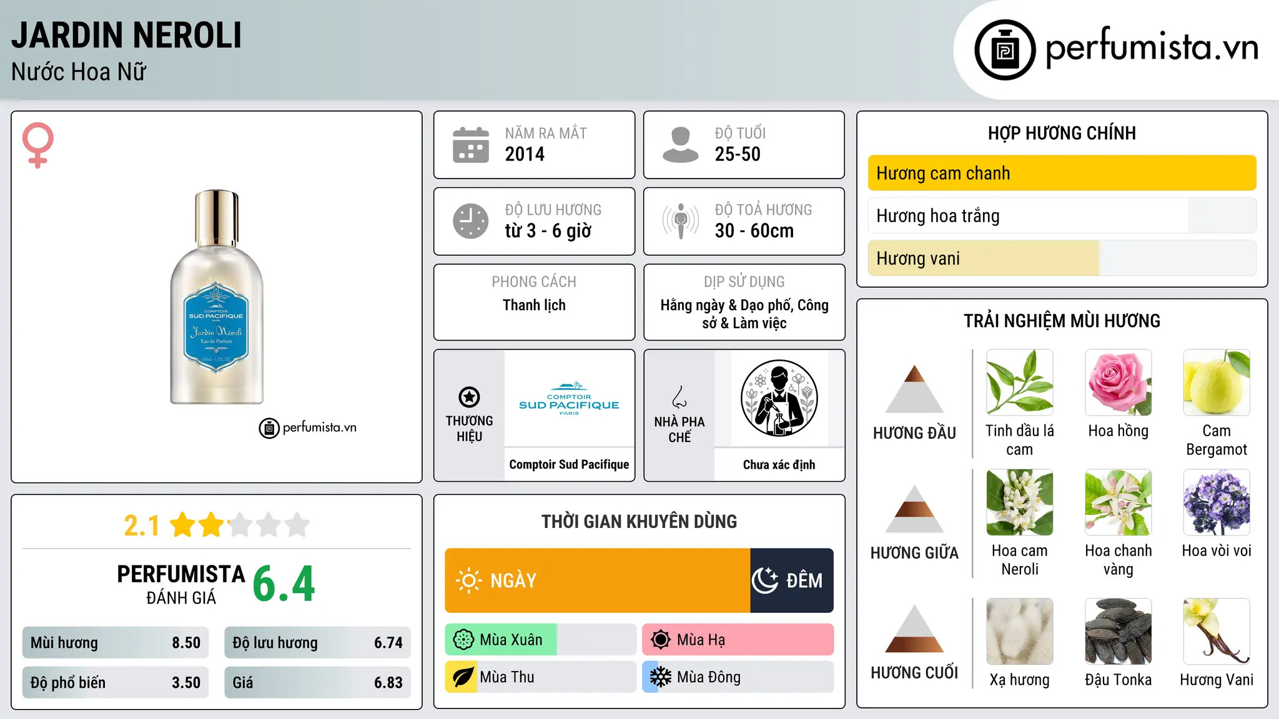
Task: Select the Cam Bergamot fruit thumbnail
Action: coord(1217,383)
